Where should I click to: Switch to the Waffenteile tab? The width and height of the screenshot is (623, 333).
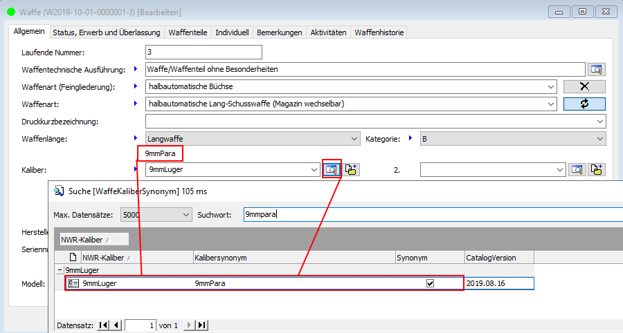[188, 32]
